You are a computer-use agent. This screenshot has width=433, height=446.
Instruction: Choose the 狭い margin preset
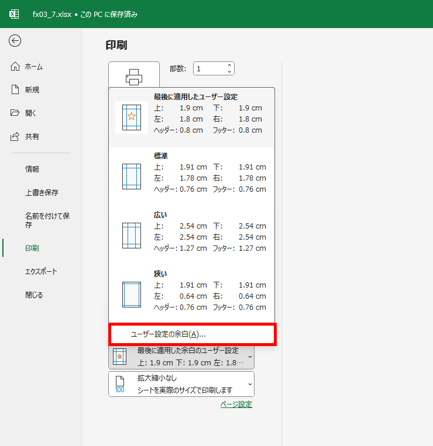coord(191,295)
